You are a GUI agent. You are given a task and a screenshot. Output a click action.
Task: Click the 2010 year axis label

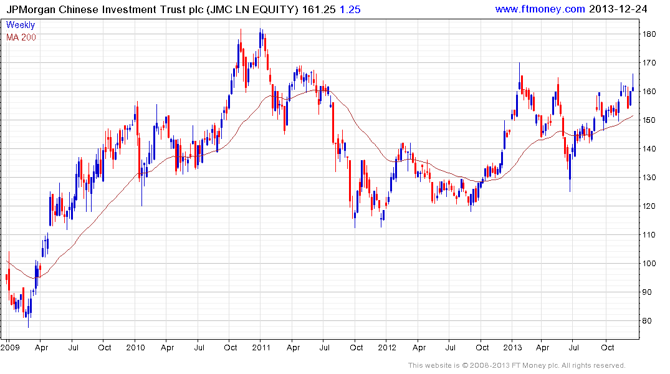pos(135,347)
